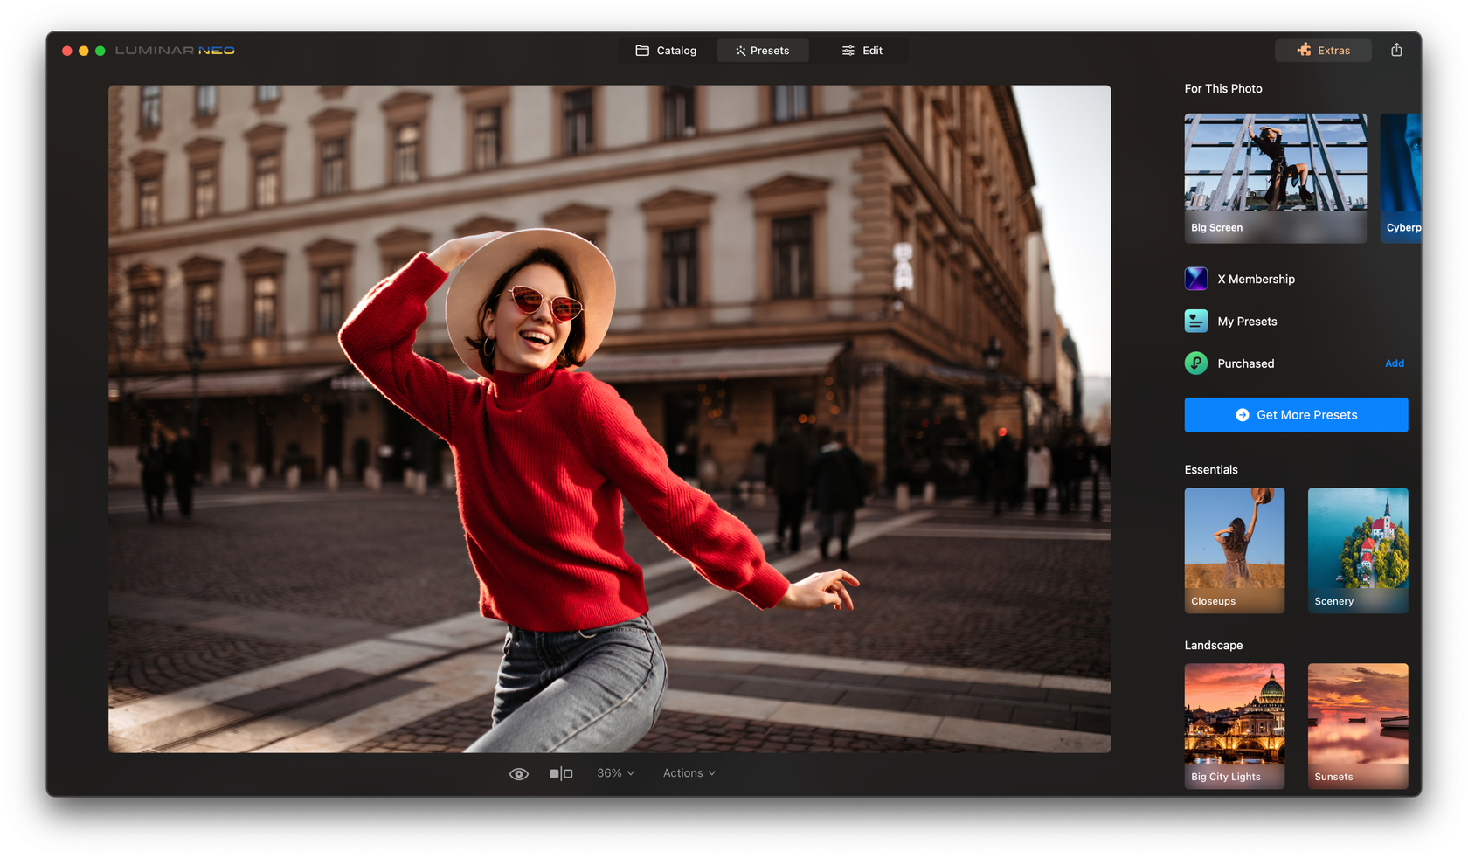Switch to the Edit tab
Screen dimensions: 1468x858
pyautogui.click(x=870, y=50)
